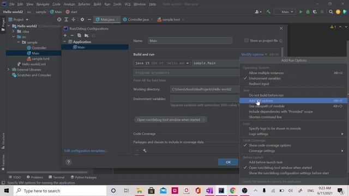349x196 pixels.
Task: Open Terminal tool window
Action: pos(57,177)
